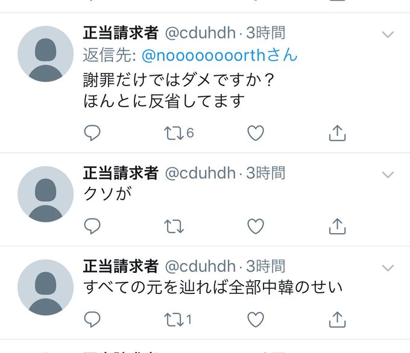Open 正当請求者 name on the first tweet
Screen dimensions: 410x353
click(x=121, y=33)
